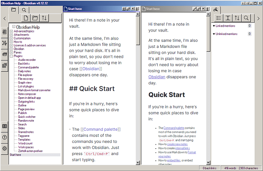
Task: Open the Command palette link in preview
Action: (173, 128)
